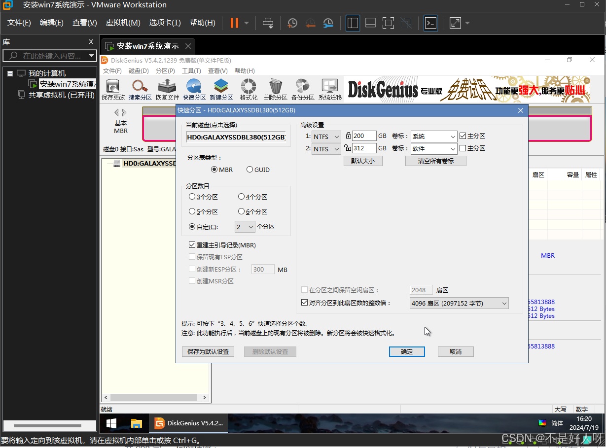Click VMware take snapshot clock icon
The height and width of the screenshot is (448, 606).
[x=292, y=23]
